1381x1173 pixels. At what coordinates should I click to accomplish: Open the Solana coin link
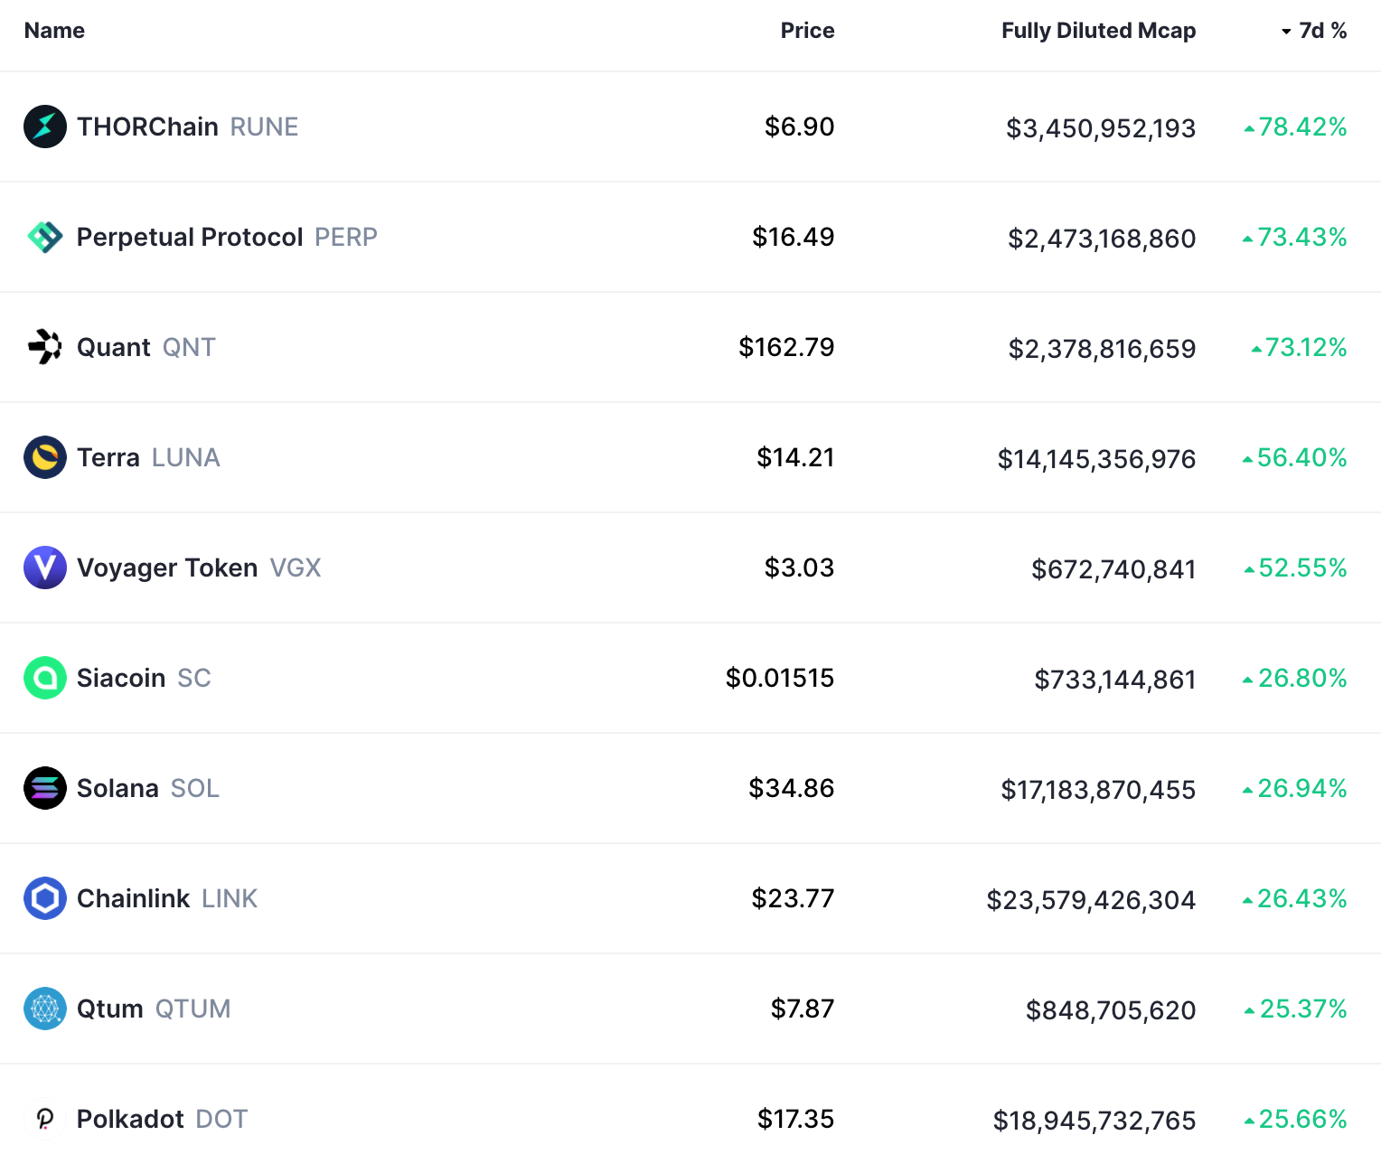(117, 788)
